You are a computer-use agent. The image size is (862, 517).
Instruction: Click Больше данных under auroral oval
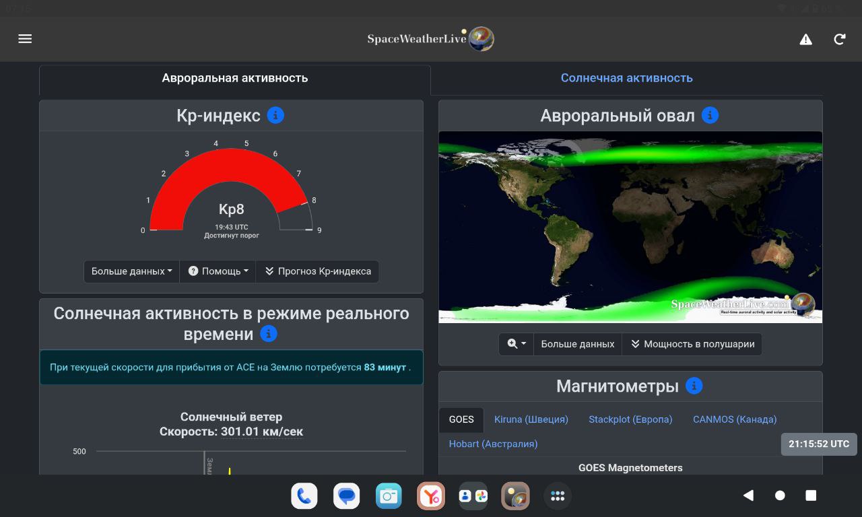tap(577, 344)
